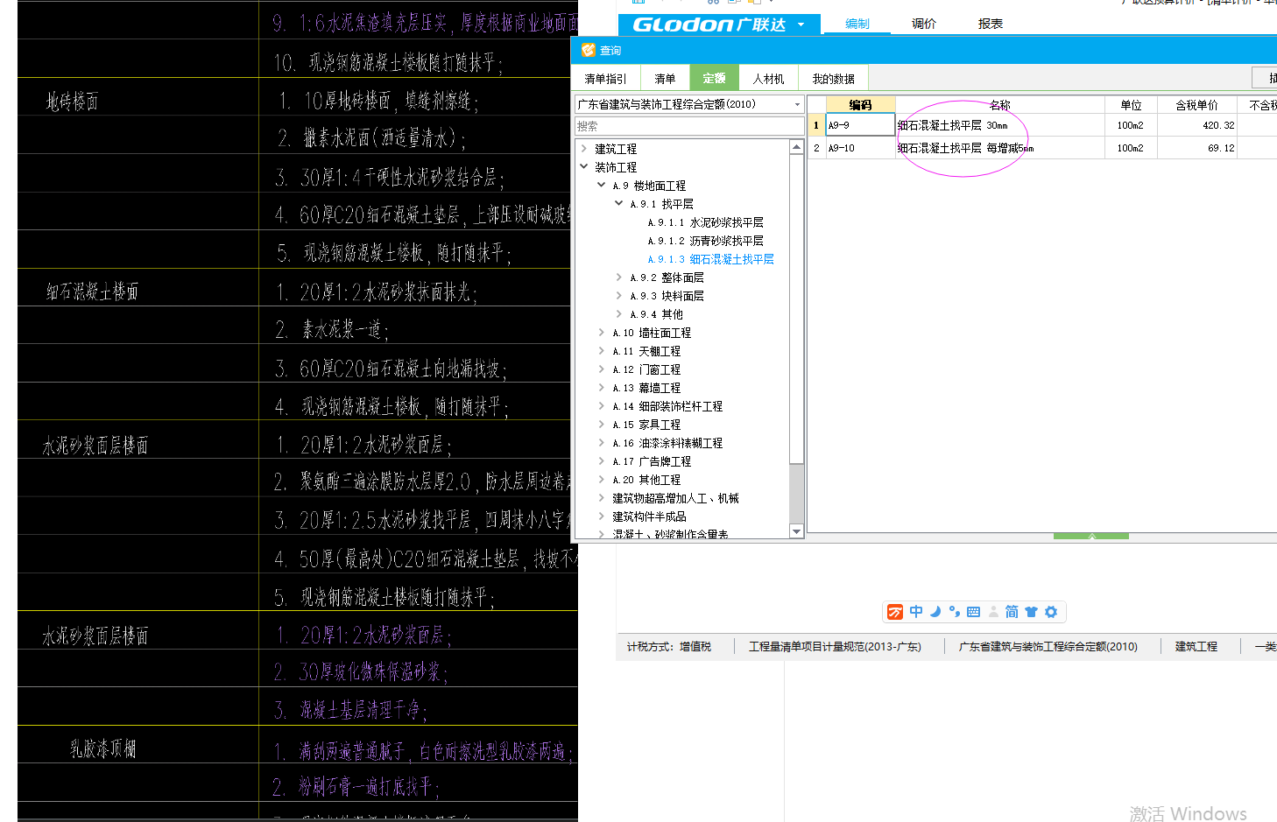1277x822 pixels.
Task: Click the 查询 dialog title icon
Action: (588, 51)
